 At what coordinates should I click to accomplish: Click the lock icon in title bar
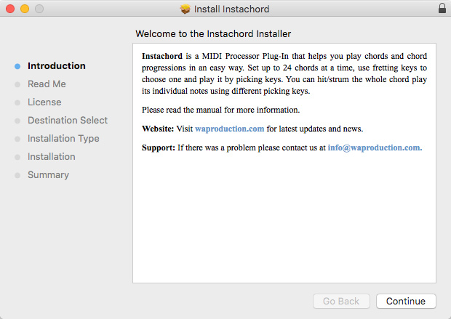pos(442,9)
